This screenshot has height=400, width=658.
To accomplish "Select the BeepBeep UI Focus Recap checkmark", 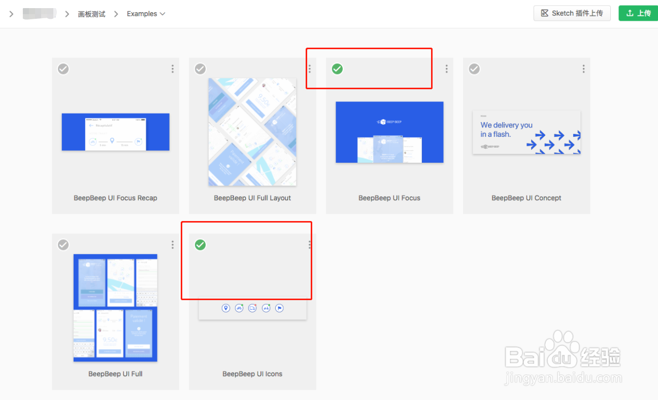I will coord(63,69).
